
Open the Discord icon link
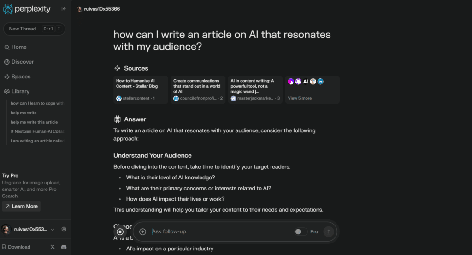[x=64, y=247]
